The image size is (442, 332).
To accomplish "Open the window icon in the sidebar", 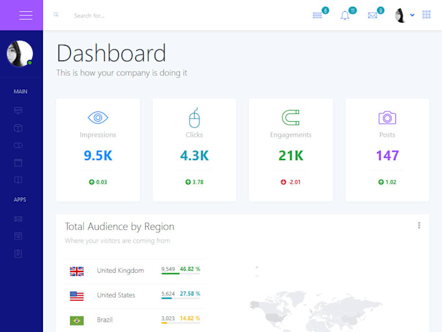I will click(18, 162).
